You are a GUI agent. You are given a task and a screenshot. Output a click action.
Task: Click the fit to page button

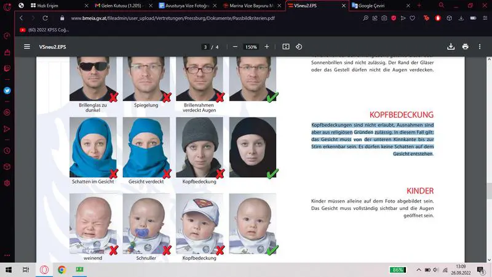click(285, 47)
